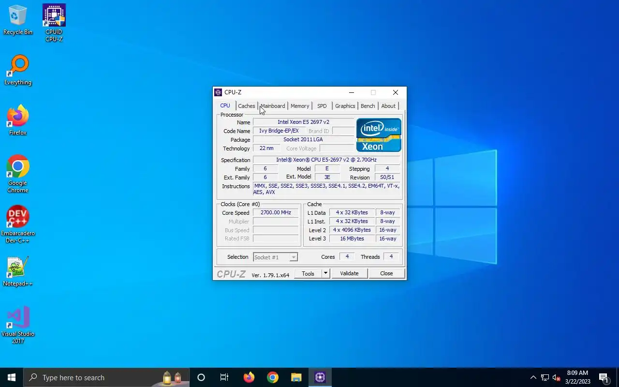Image resolution: width=619 pixels, height=387 pixels.
Task: Click the CPU-Z taskbar button
Action: pyautogui.click(x=320, y=377)
